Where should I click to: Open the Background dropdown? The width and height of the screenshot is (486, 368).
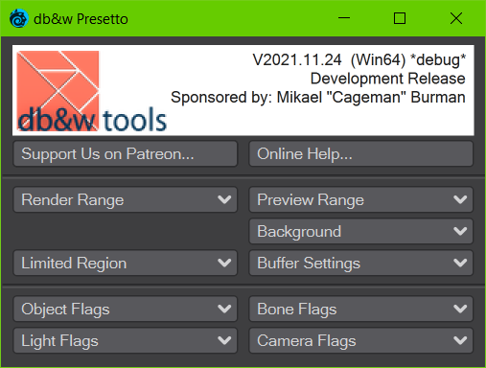pos(360,231)
